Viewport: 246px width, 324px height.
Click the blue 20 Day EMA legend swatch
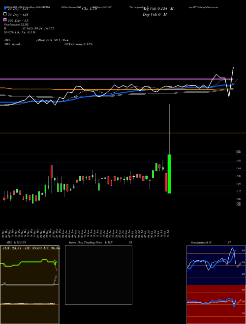pos(5,8)
